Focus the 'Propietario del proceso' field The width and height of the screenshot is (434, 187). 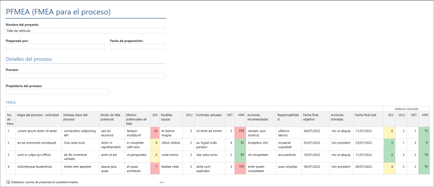57,92
